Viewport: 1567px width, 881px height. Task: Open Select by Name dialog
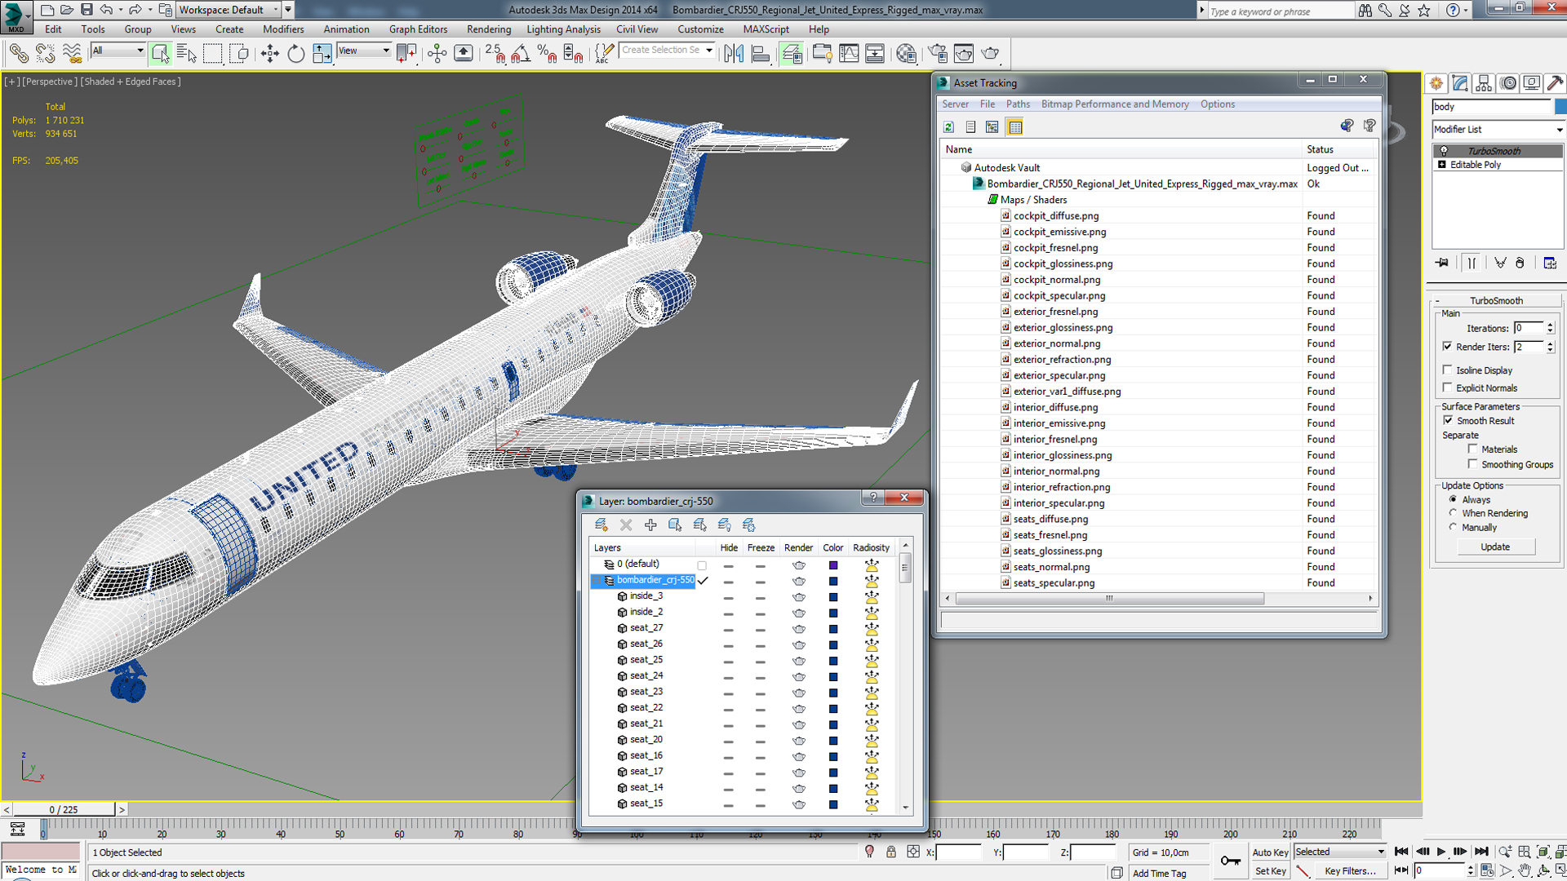click(x=186, y=54)
